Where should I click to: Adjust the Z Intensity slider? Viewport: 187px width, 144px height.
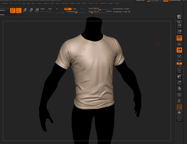pos(76,12)
